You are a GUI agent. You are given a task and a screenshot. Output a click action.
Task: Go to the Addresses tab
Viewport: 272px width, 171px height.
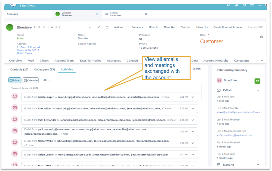click(114, 61)
